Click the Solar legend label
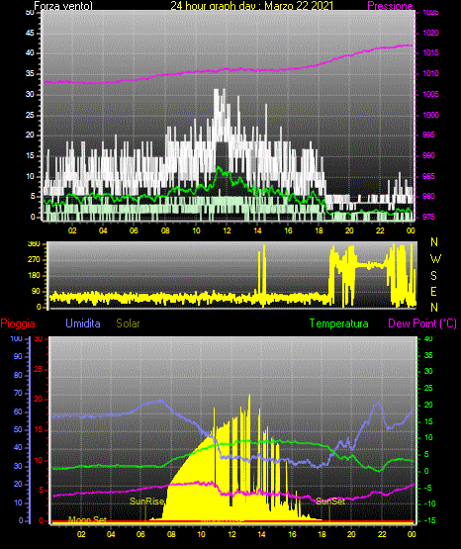The height and width of the screenshot is (549, 461). point(128,323)
